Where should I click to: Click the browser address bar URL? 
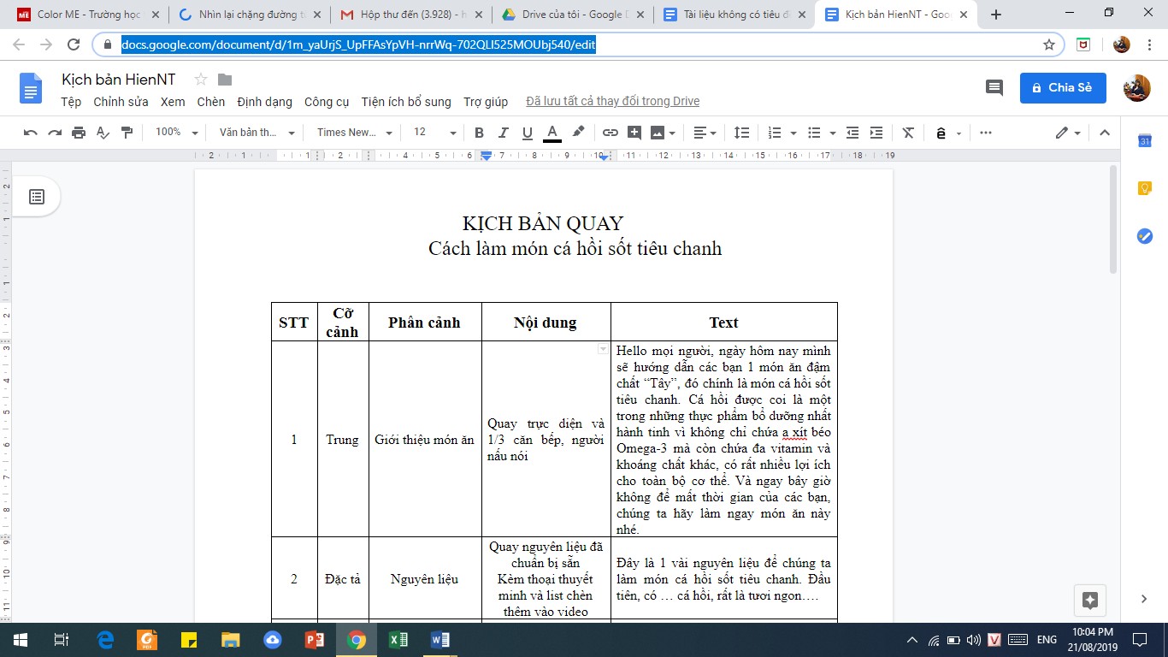[x=358, y=44]
